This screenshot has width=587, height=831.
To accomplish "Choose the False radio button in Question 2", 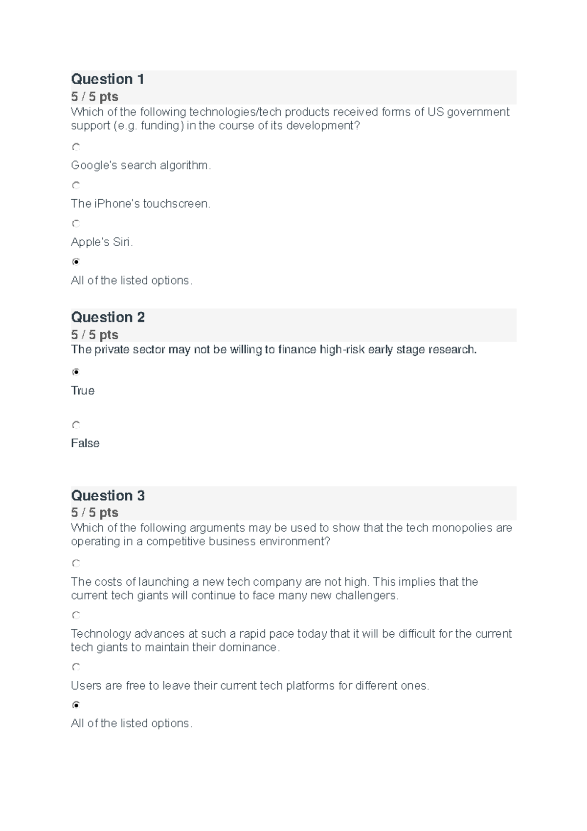I will click(76, 425).
